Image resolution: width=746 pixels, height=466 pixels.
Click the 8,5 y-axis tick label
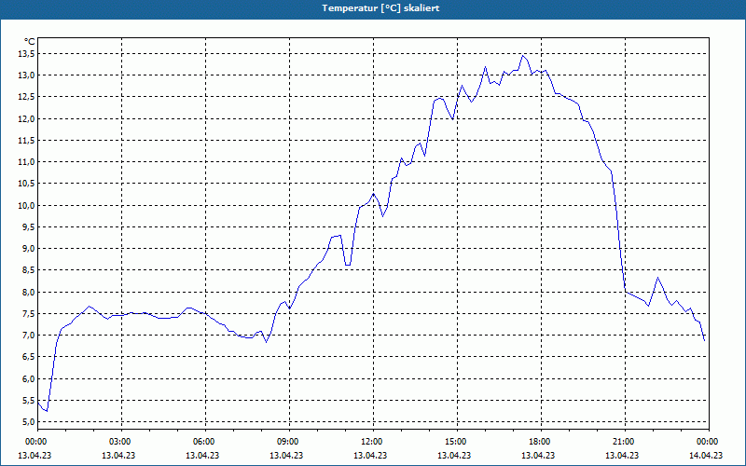click(x=29, y=270)
